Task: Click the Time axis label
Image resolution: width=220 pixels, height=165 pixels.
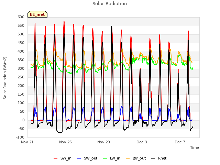Action: pos(195,147)
